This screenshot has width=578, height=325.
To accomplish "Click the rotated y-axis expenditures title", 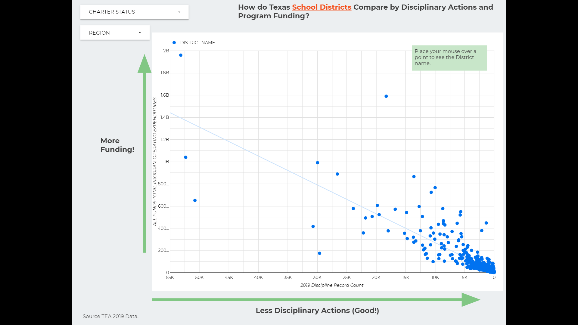I will tap(155, 162).
